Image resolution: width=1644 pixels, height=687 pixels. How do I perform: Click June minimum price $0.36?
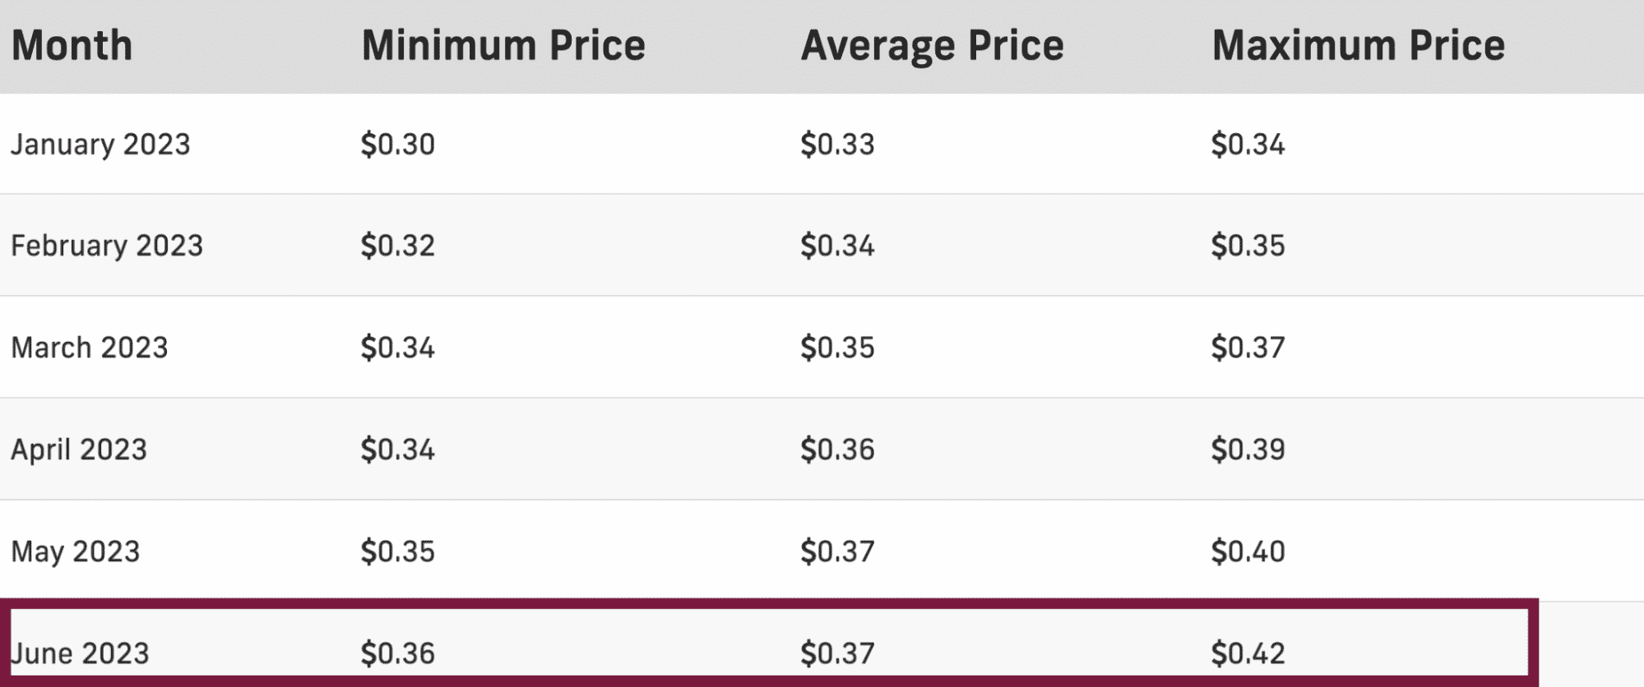tap(398, 653)
